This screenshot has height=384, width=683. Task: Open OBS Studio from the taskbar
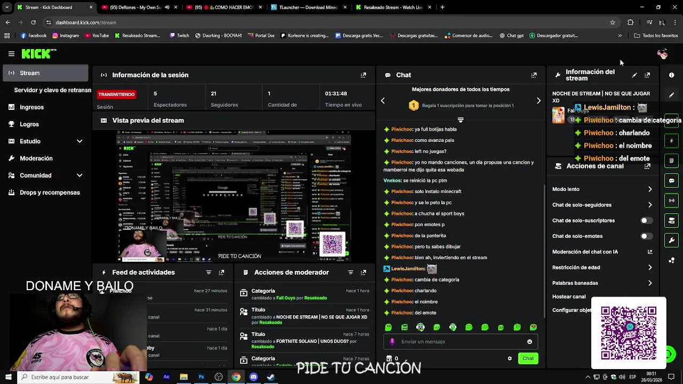click(x=219, y=377)
